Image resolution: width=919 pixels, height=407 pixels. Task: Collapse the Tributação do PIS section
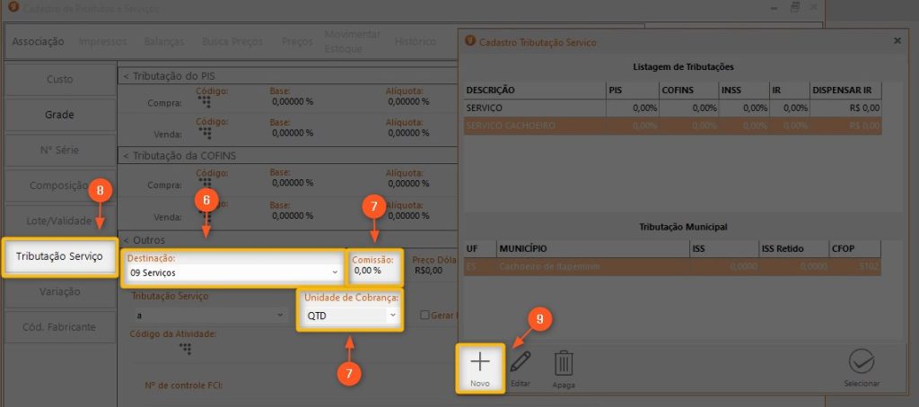(x=126, y=76)
